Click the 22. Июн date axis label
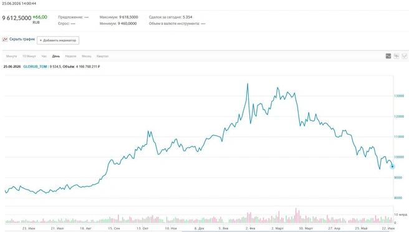This screenshot has height=232, width=409. [x=388, y=228]
